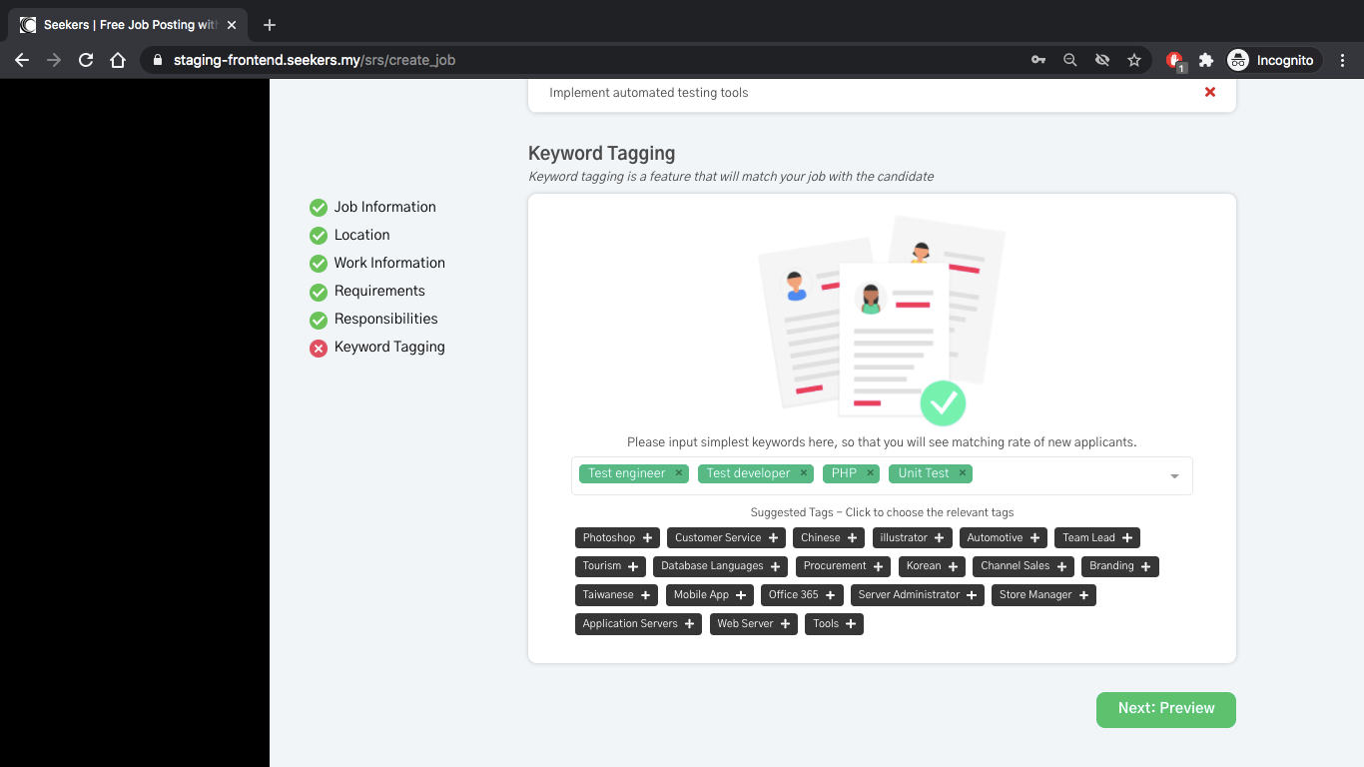
Task: Go to Responsibilities step
Action: [373, 319]
